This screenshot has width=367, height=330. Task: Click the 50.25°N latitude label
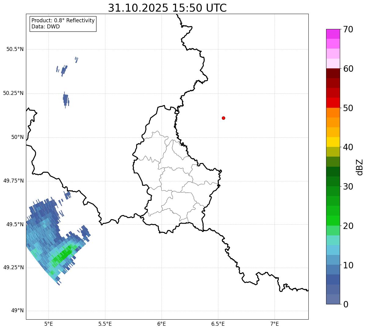(13, 93)
